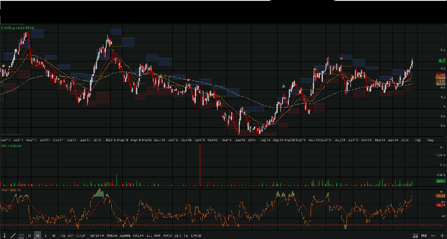The height and width of the screenshot is (239, 447).
Task: Zoom in with the plus icon
Action: click(442, 235)
